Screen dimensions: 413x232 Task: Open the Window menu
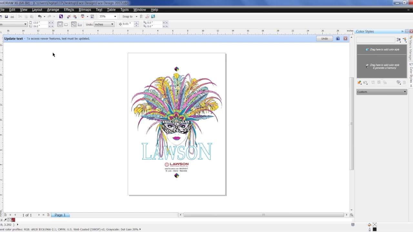(x=140, y=10)
